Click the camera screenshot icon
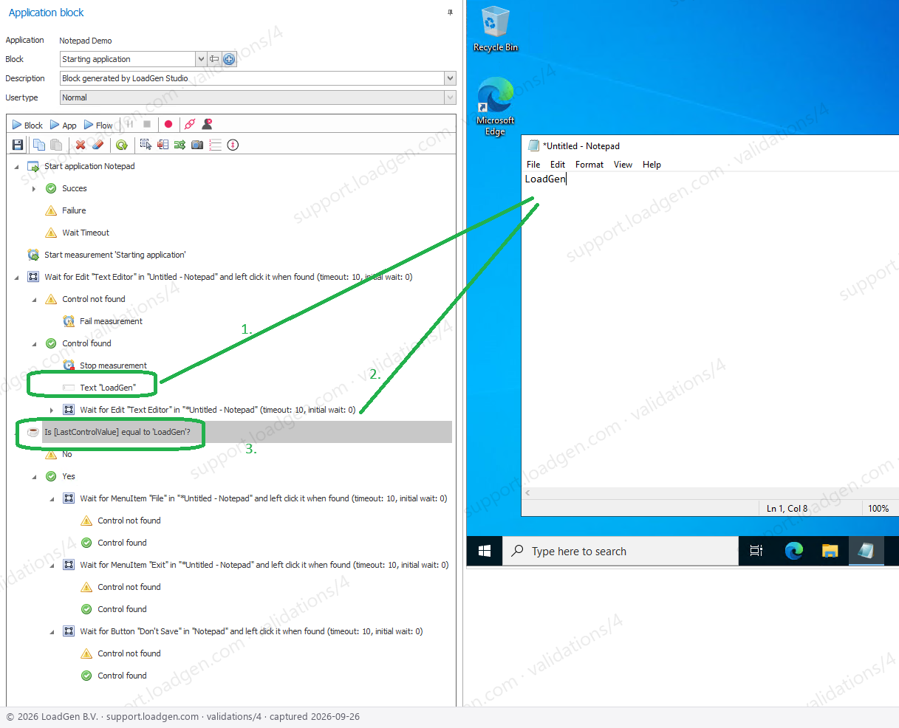The image size is (899, 728). click(x=197, y=145)
